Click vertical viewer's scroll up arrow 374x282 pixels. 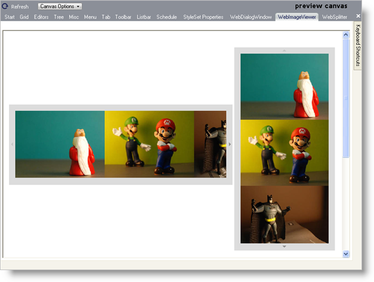[x=285, y=51]
